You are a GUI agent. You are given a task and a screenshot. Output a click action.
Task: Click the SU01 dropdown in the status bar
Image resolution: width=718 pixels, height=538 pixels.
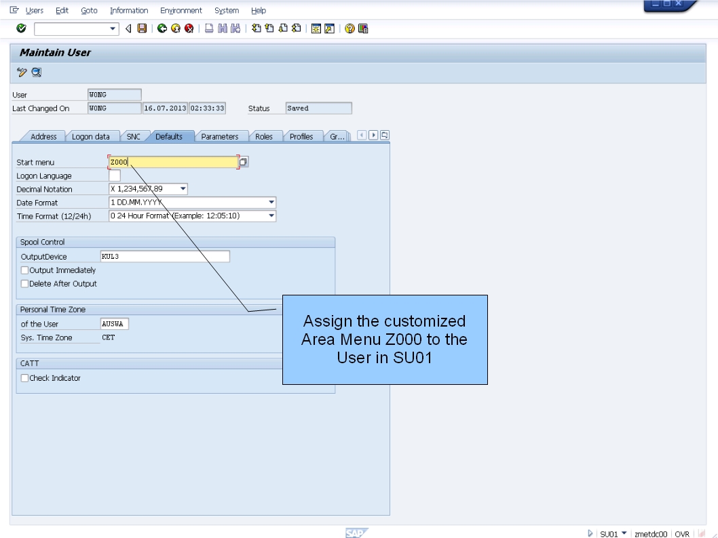pos(611,533)
